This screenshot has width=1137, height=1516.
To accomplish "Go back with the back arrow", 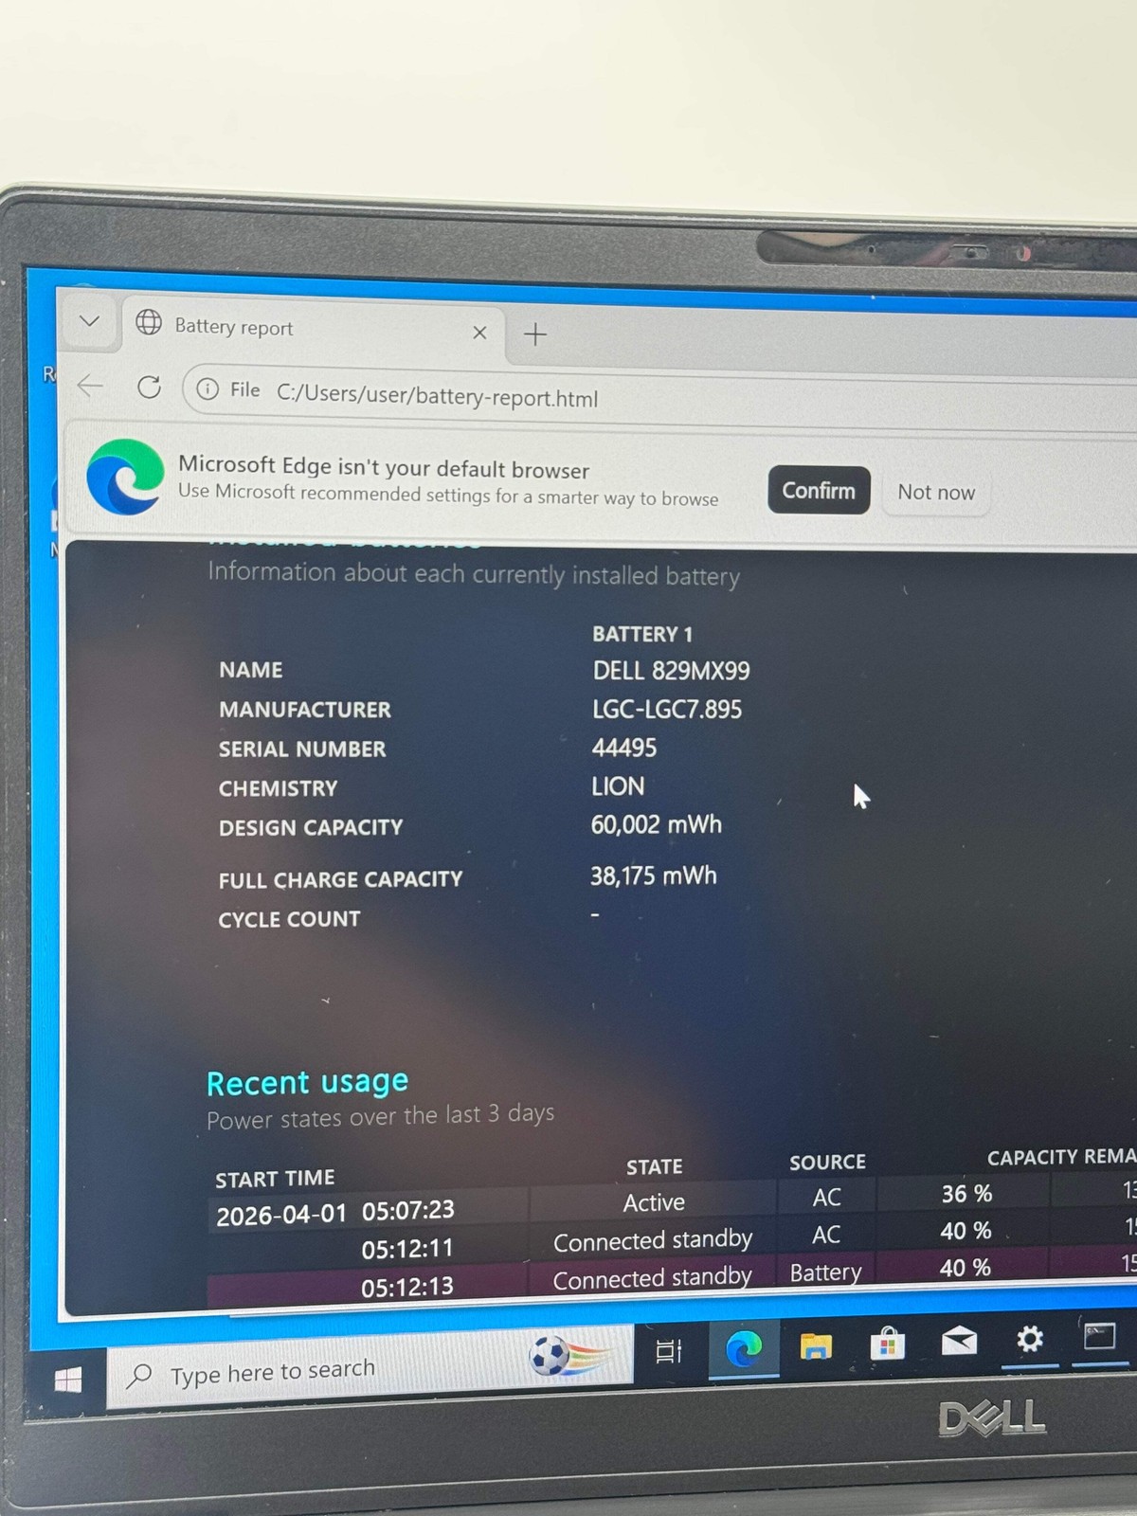I will click(90, 386).
